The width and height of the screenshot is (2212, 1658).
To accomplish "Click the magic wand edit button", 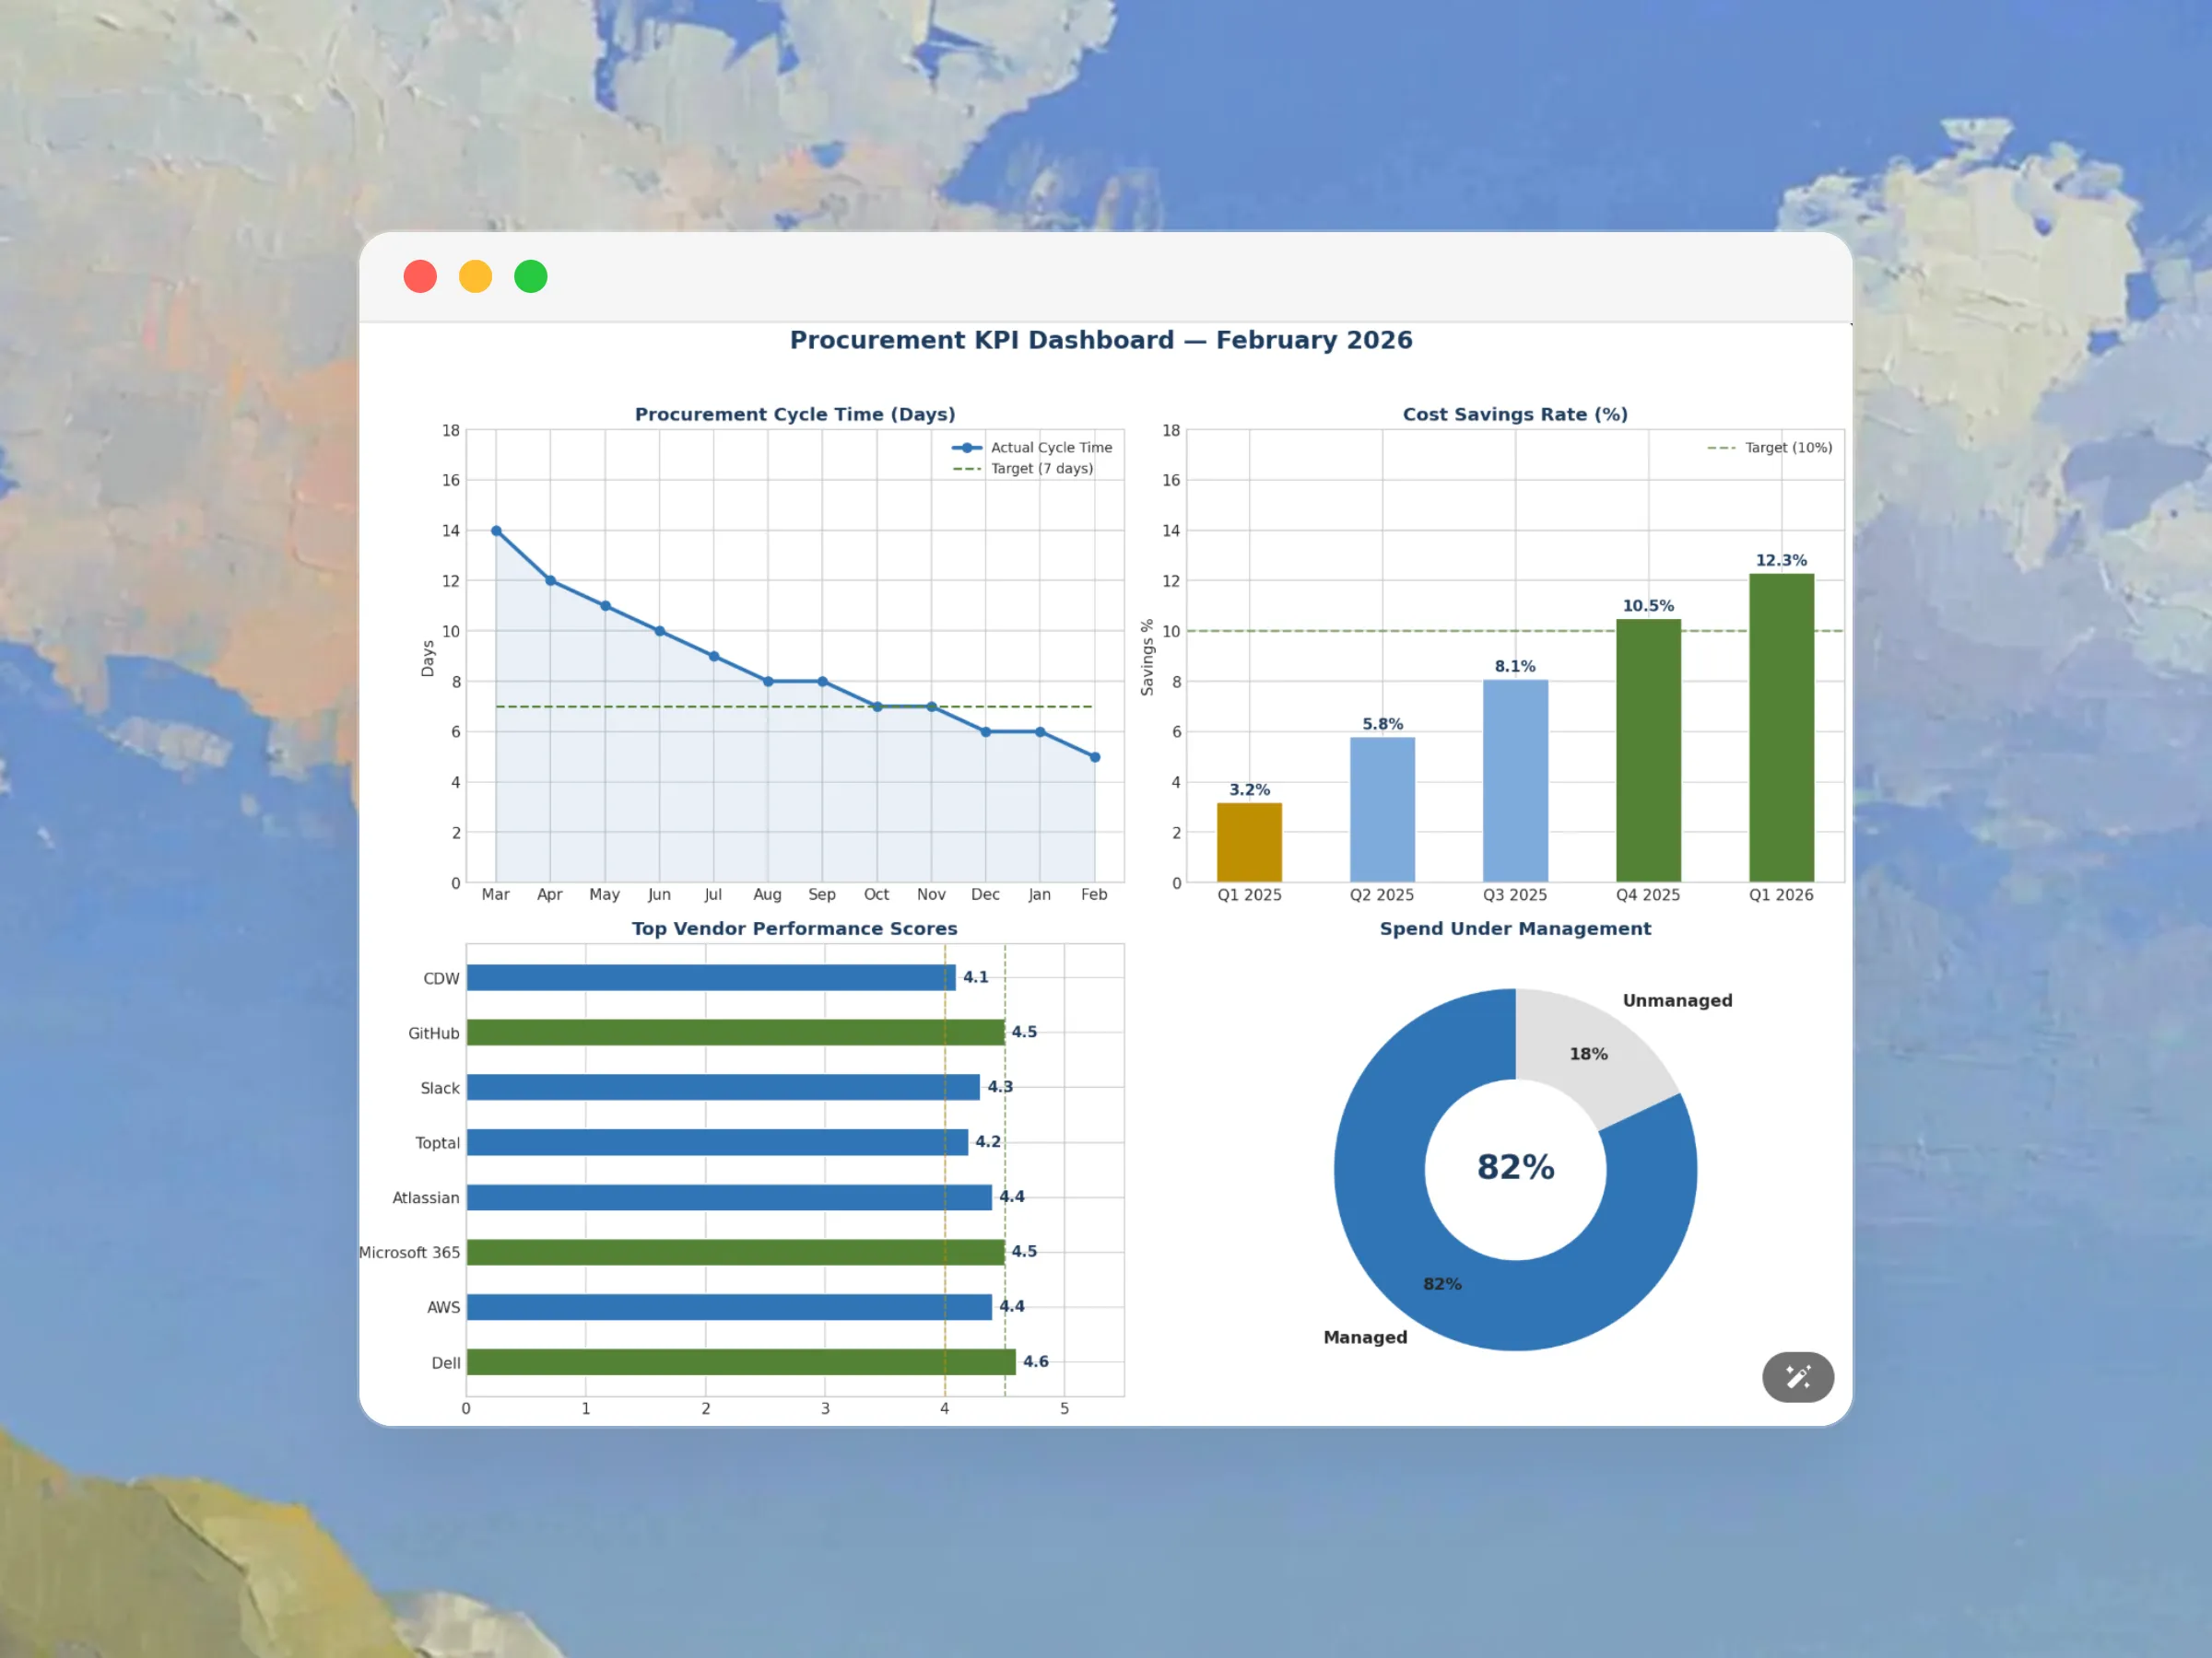I will [x=1797, y=1377].
